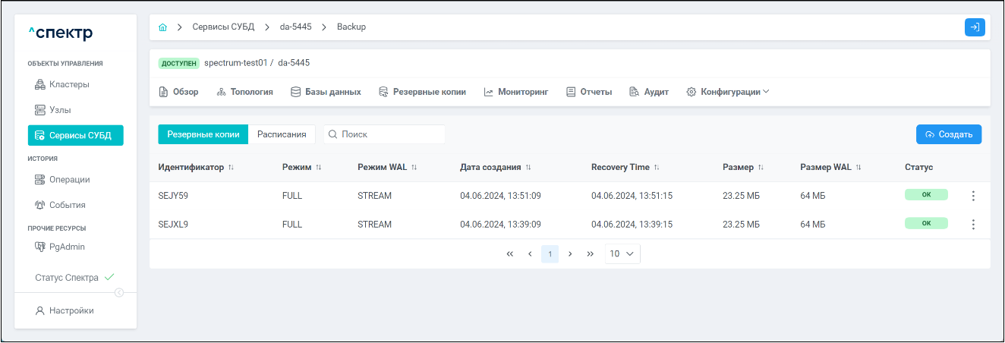Click the Создать button

pyautogui.click(x=948, y=134)
